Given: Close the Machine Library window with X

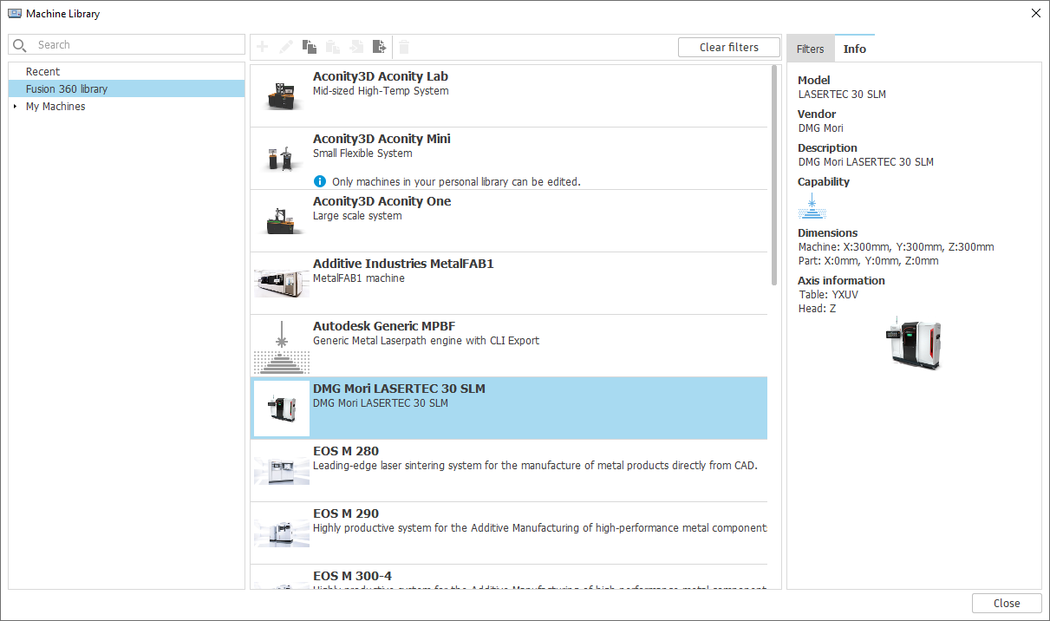Looking at the screenshot, I should coord(1035,13).
